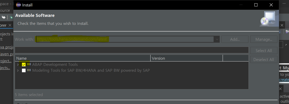The height and width of the screenshot is (104, 289).
Task: Check the ABAP Development Tools checkbox
Action: coord(24,65)
